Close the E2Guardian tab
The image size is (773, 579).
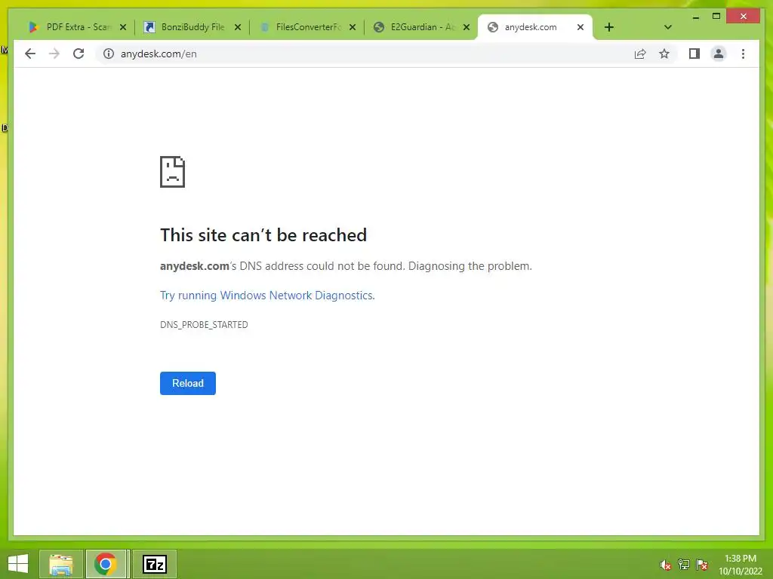[467, 27]
